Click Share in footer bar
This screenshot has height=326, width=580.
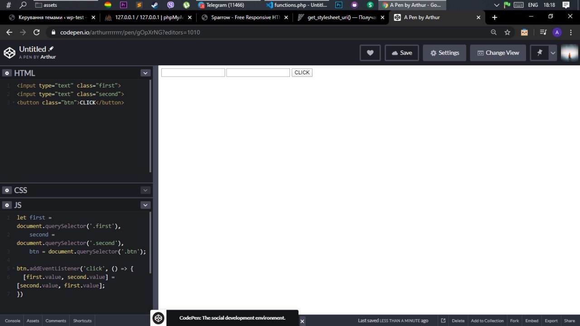point(570,321)
